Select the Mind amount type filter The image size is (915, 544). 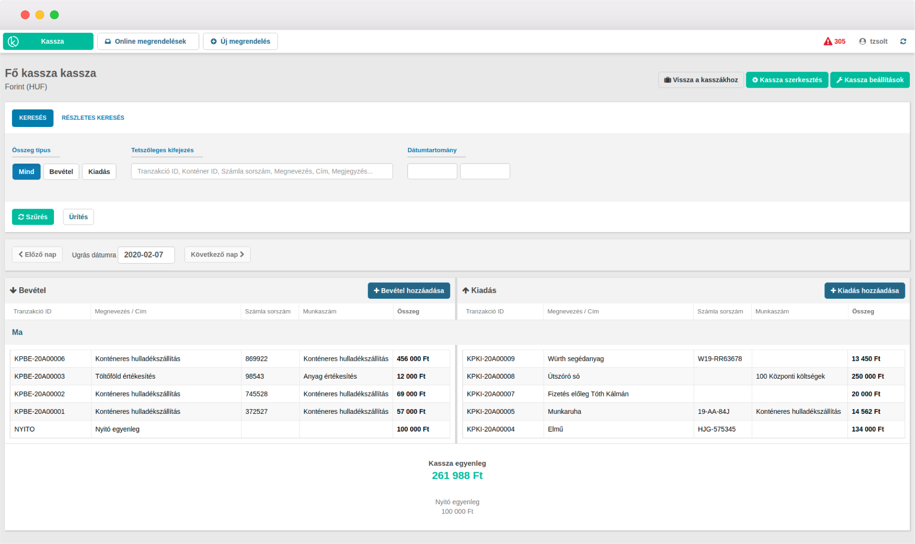(x=26, y=172)
